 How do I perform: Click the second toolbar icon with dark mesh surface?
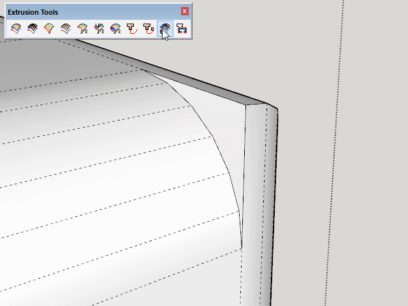click(x=33, y=28)
